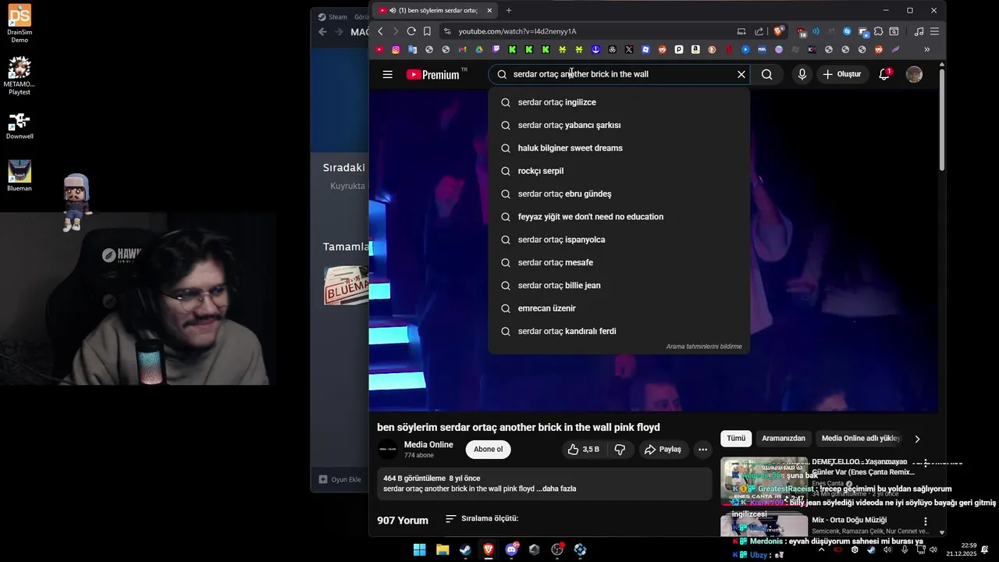Open YouTube notifications bell

click(x=884, y=74)
